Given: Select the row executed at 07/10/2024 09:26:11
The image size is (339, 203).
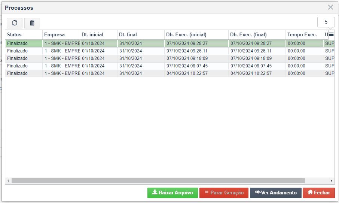Looking at the screenshot, I should pyautogui.click(x=170, y=51).
